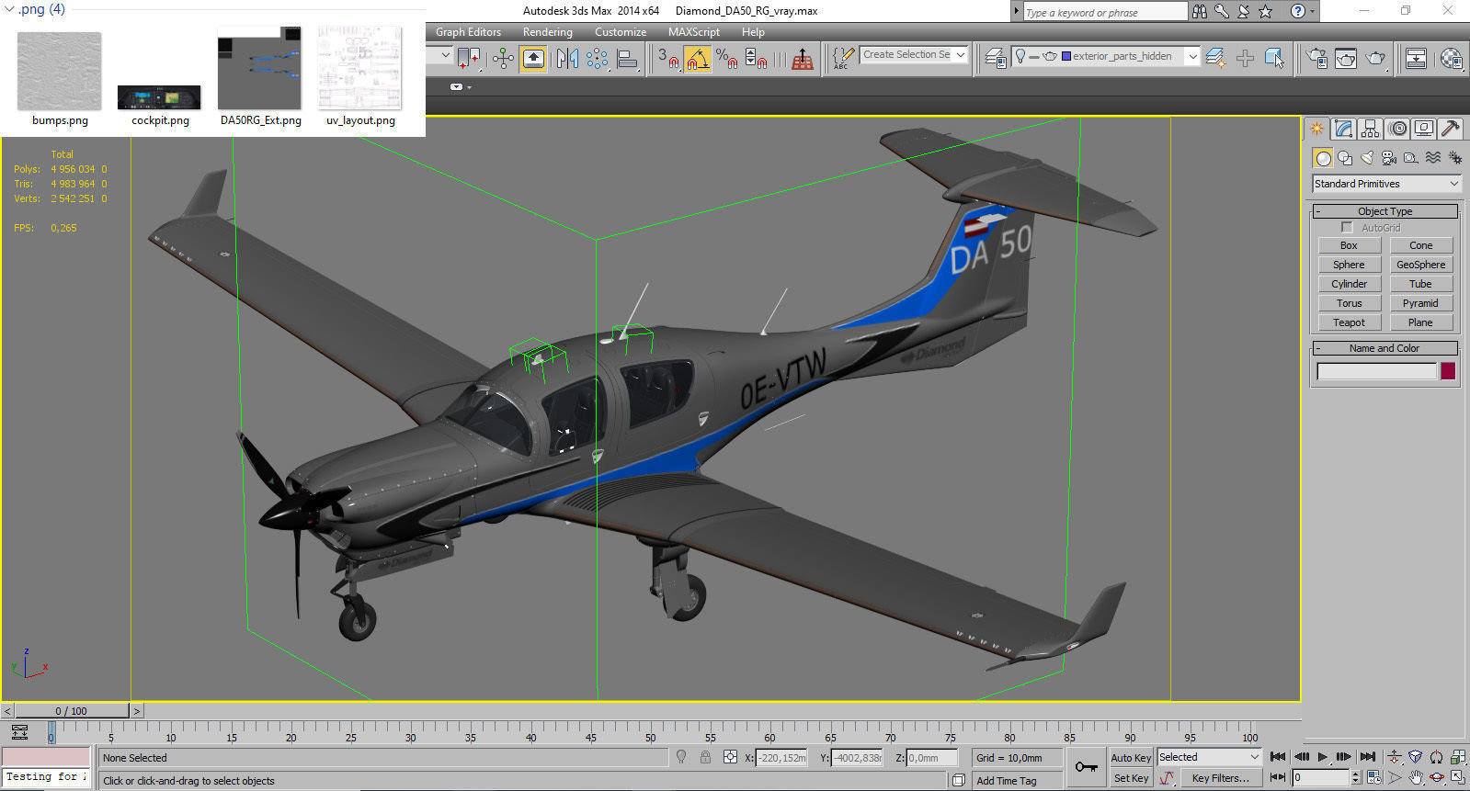Switch to the Create panel tab
Image resolution: width=1470 pixels, height=791 pixels.
click(x=1317, y=129)
